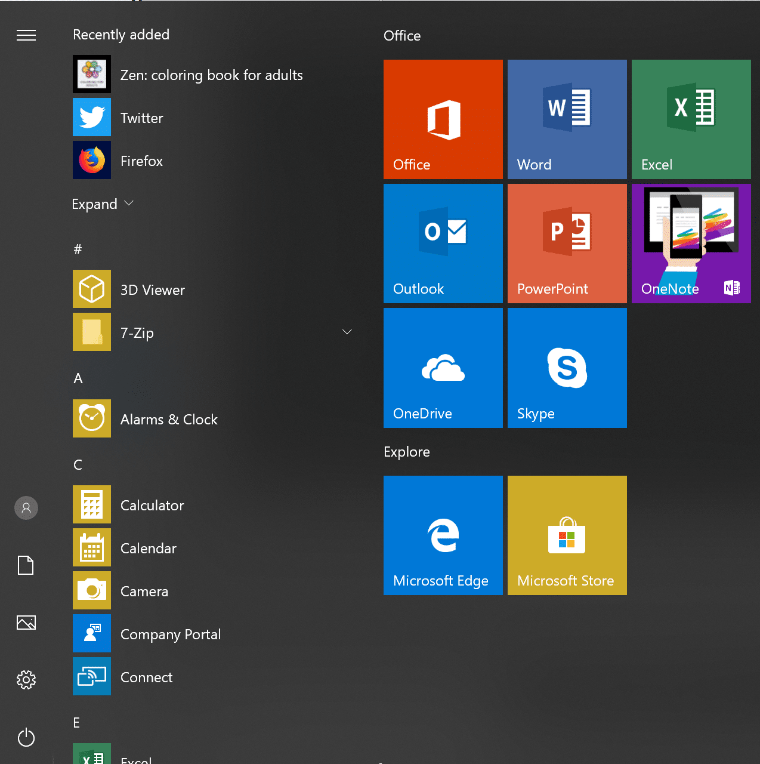This screenshot has width=760, height=764.
Task: Open the Microsoft Store tile
Action: pyautogui.click(x=567, y=535)
